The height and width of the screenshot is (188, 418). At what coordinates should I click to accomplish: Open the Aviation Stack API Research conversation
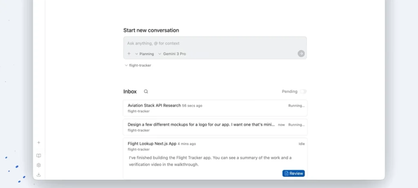[154, 106]
